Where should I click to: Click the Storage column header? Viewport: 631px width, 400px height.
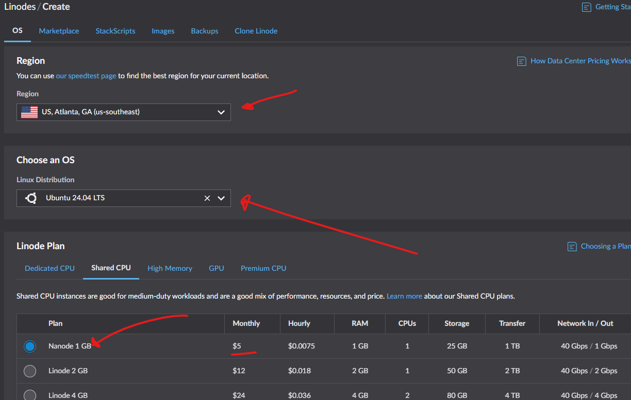click(x=457, y=323)
